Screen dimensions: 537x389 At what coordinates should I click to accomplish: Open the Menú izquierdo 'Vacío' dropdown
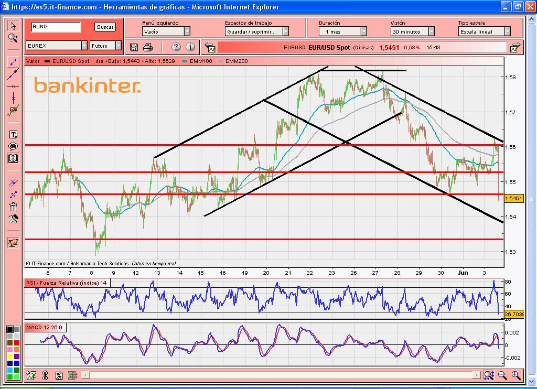pyautogui.click(x=166, y=31)
